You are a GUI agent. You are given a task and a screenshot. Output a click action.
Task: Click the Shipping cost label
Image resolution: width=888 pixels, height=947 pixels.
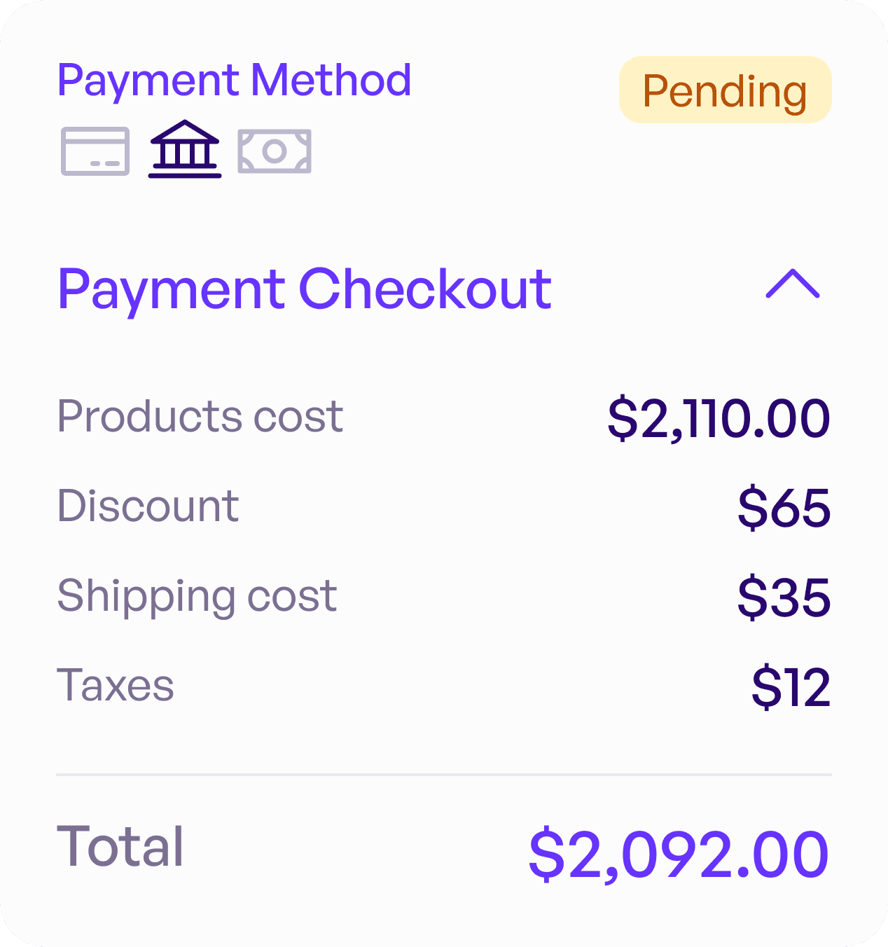197,597
